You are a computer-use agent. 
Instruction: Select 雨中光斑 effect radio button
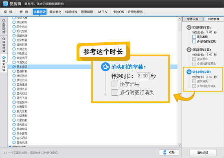(x=14, y=26)
